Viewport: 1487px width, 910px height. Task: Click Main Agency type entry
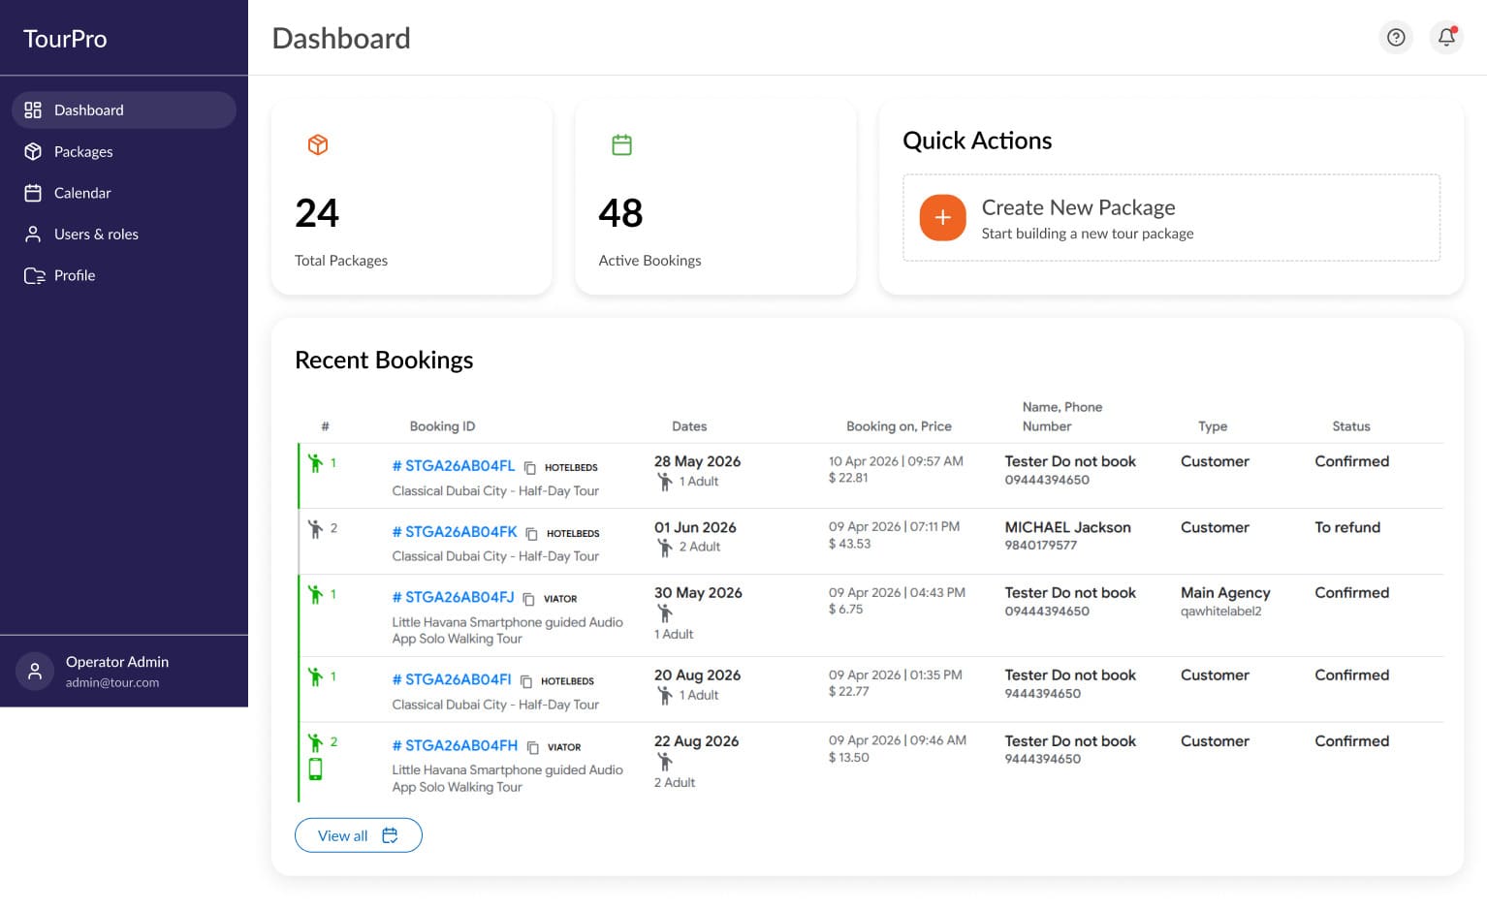pos(1225,593)
